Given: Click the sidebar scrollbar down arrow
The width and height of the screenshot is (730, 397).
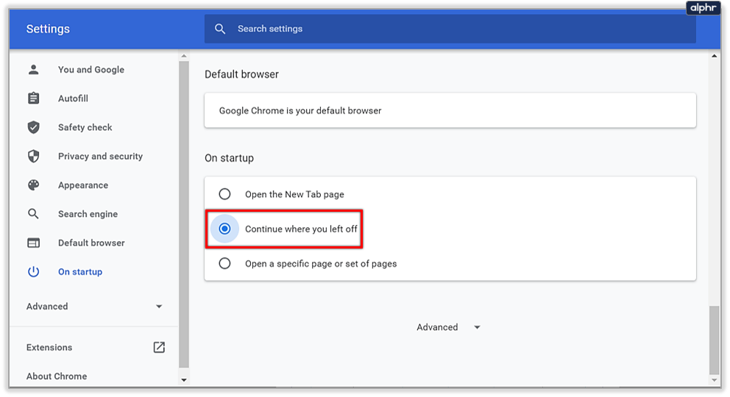Looking at the screenshot, I should 184,379.
